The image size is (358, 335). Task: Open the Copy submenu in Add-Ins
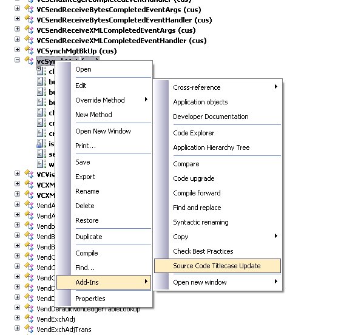[218, 237]
